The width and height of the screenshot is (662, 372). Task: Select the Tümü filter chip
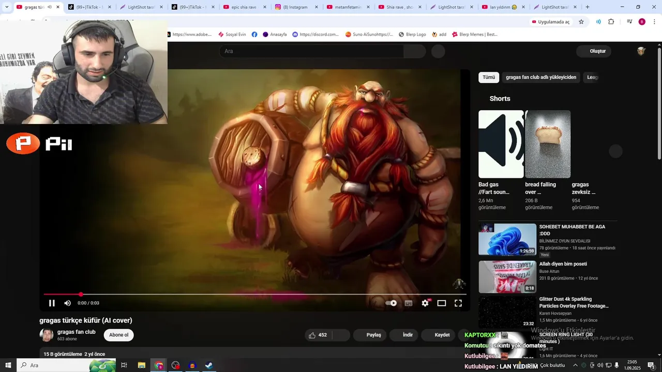pyautogui.click(x=489, y=78)
